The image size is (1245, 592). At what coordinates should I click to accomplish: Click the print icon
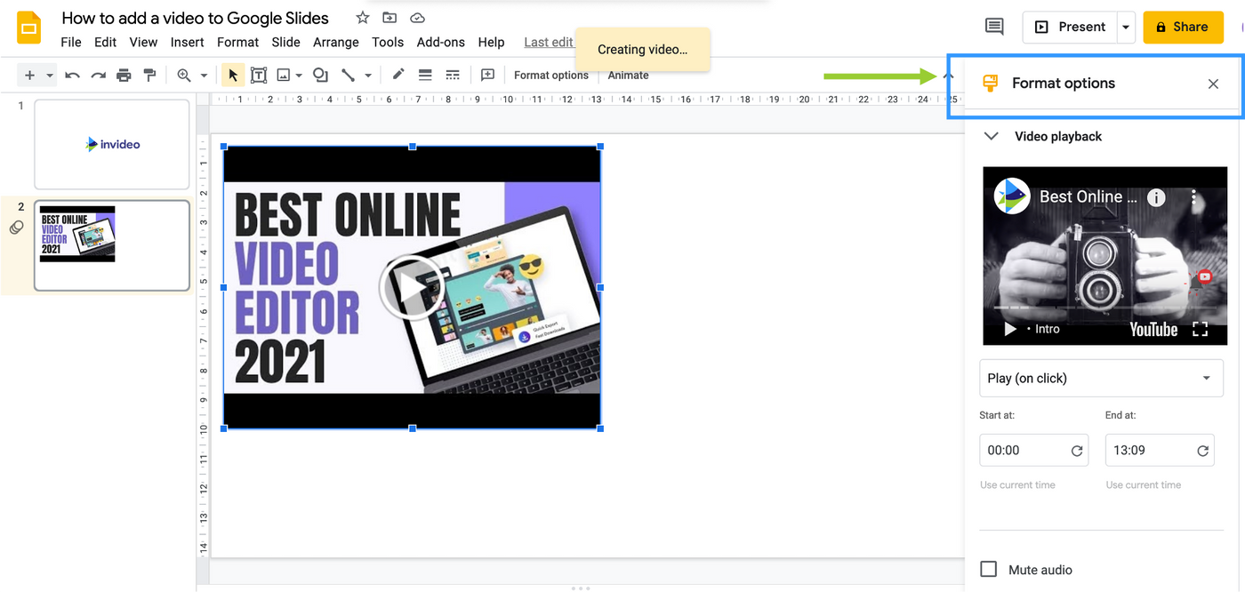[124, 75]
